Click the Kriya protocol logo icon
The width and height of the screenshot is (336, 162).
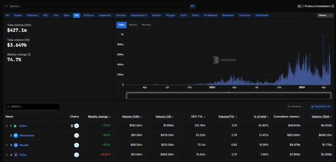(15, 155)
